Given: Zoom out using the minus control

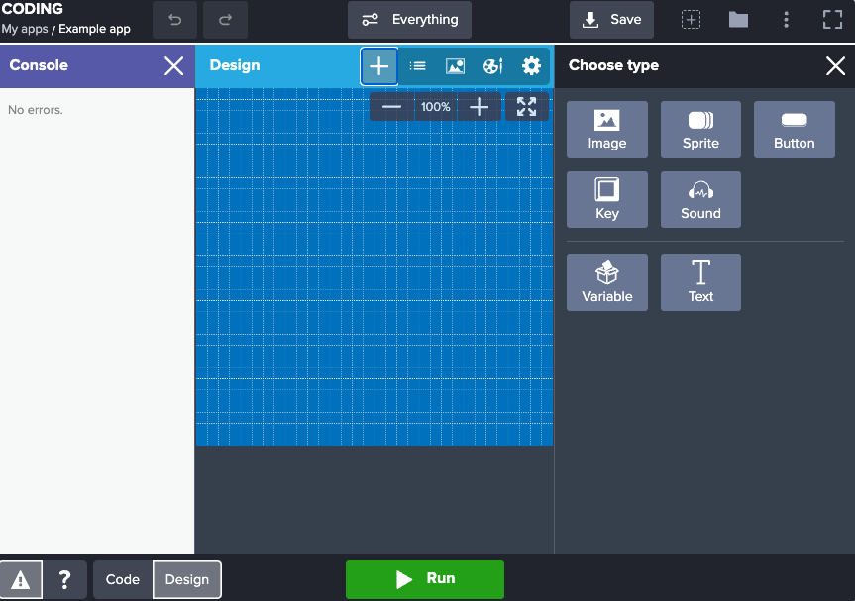Looking at the screenshot, I should [390, 106].
